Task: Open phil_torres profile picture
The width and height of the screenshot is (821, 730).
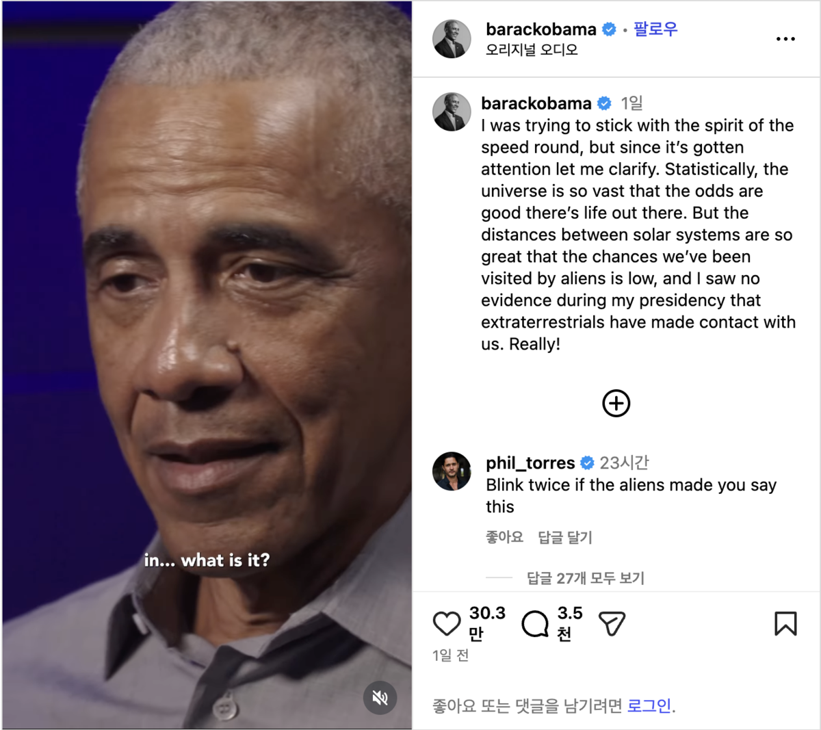Action: pos(452,471)
